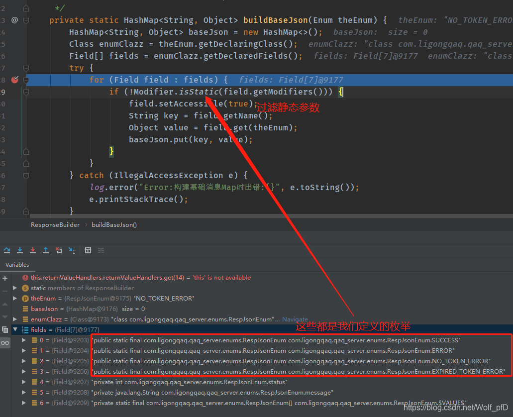Click the horizontal scrollbar under the editor
This screenshot has width=513, height=417.
(x=271, y=215)
